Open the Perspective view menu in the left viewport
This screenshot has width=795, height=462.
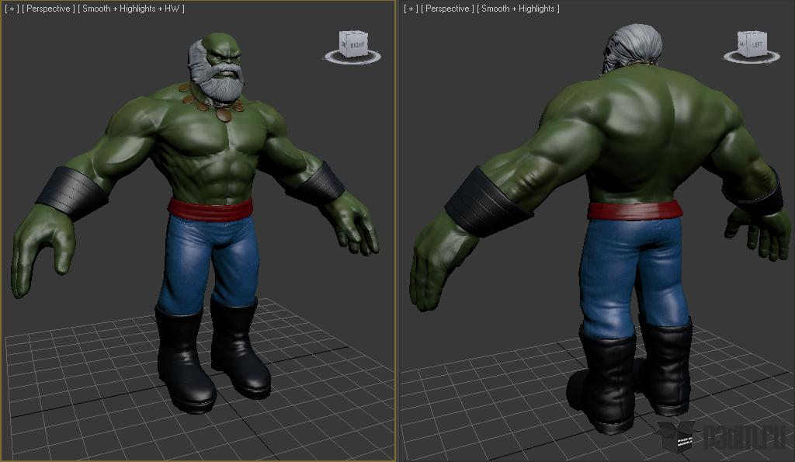[49, 9]
